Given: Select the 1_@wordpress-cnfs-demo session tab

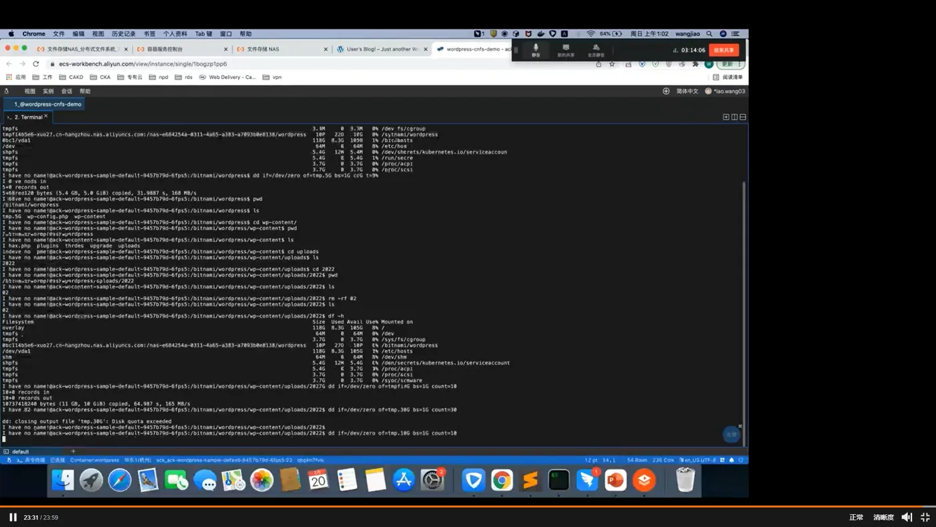Looking at the screenshot, I should (44, 104).
